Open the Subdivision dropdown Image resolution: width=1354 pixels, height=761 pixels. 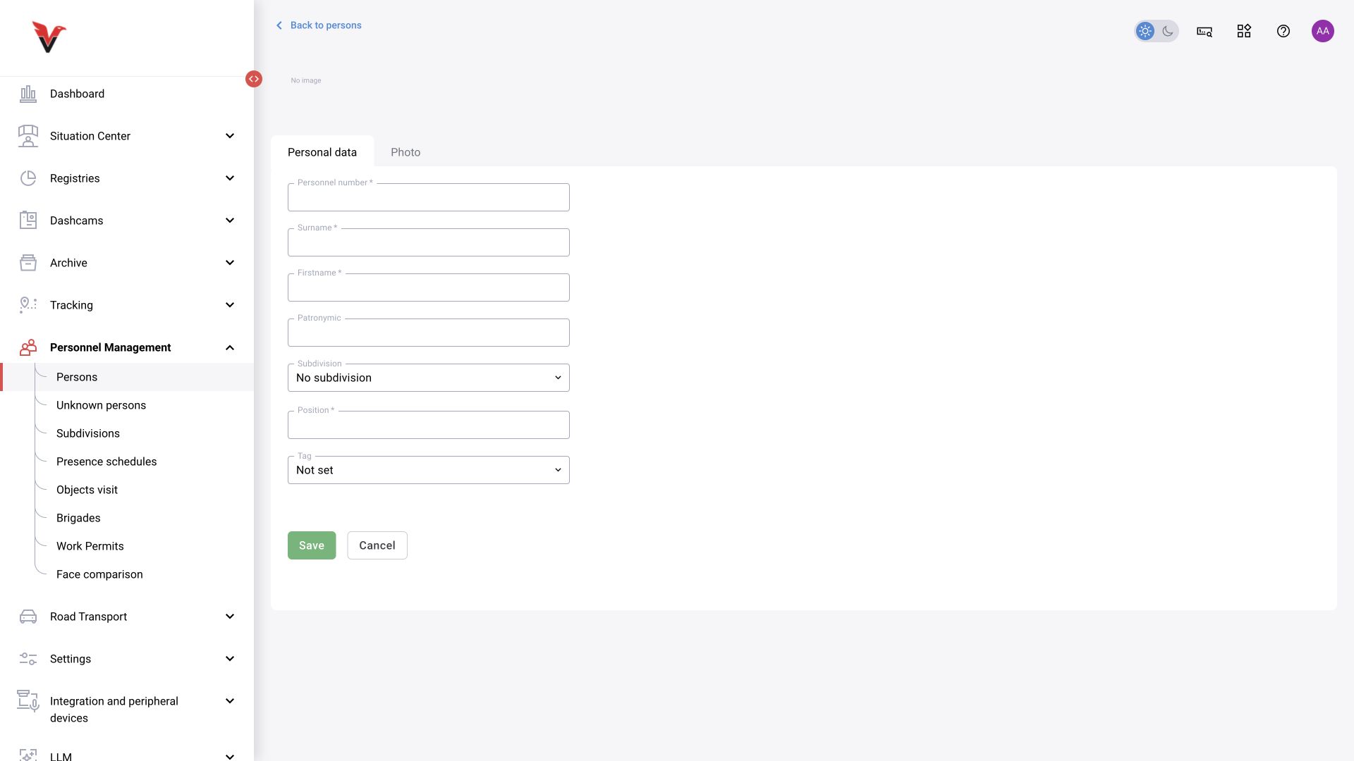point(429,378)
